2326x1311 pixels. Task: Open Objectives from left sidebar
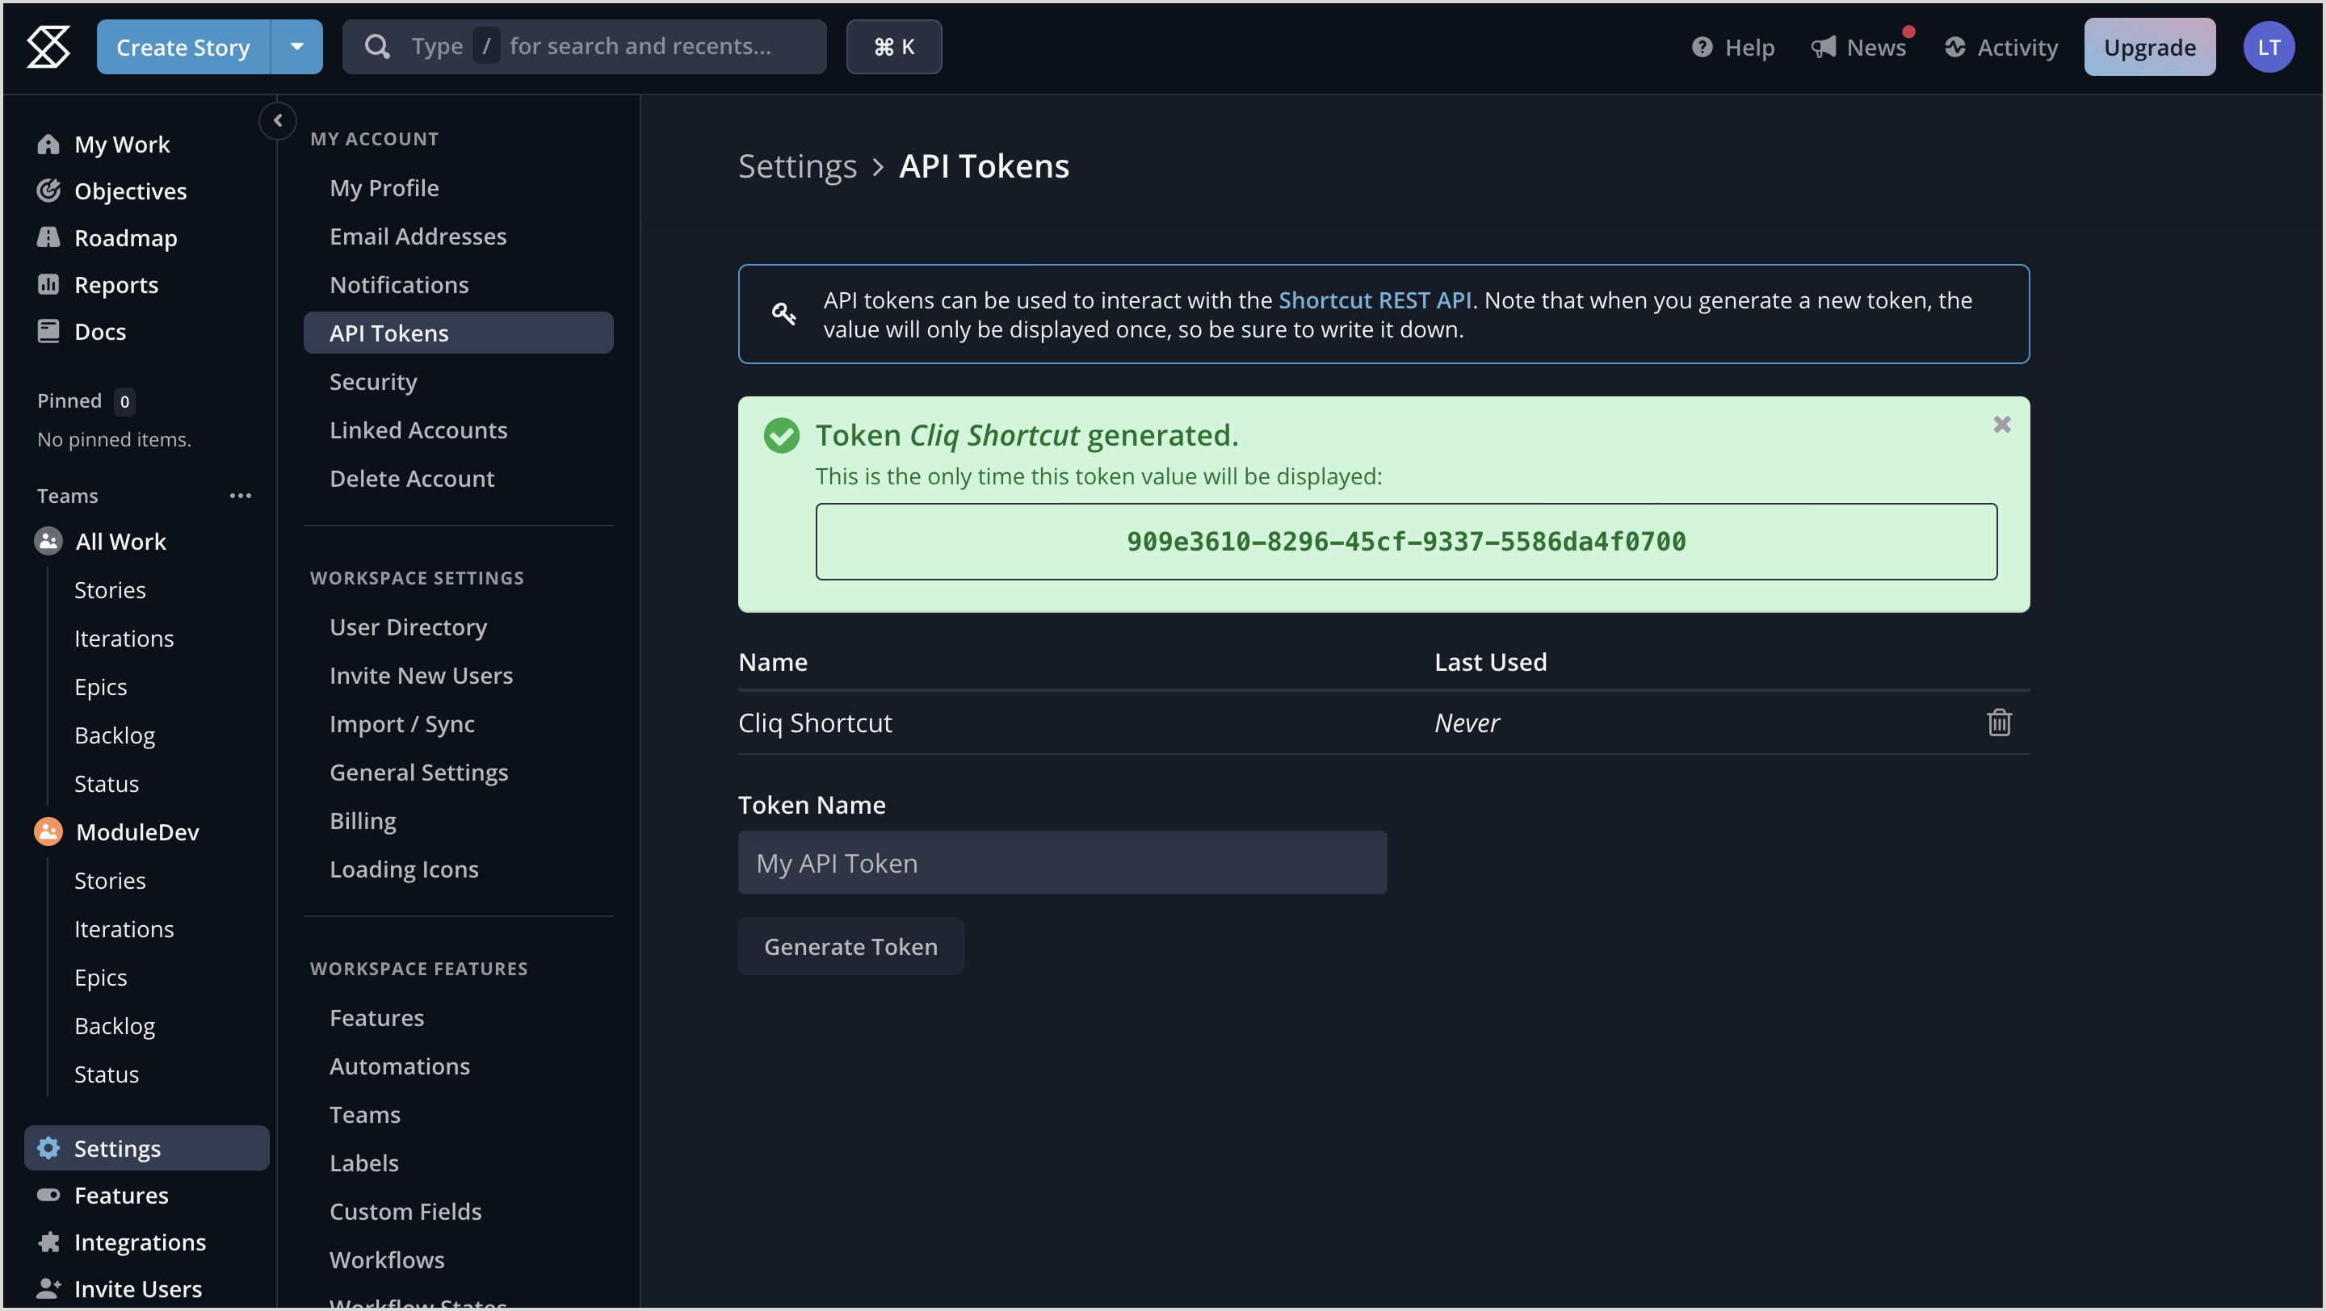tap(130, 191)
